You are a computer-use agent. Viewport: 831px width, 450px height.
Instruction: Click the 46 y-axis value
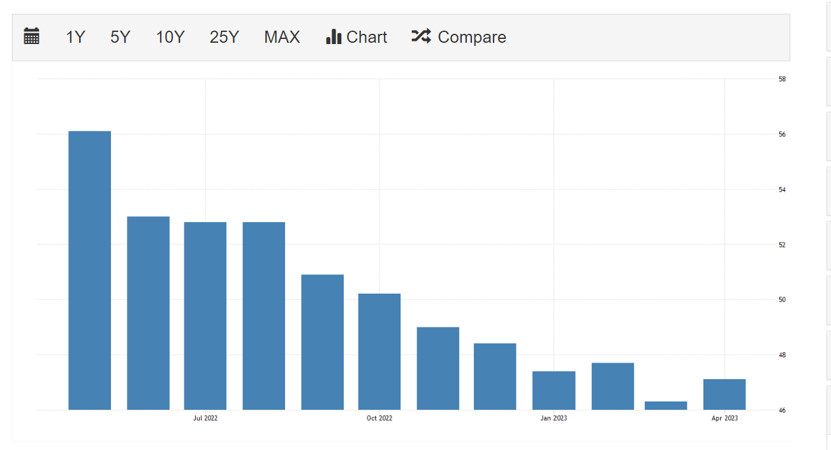pos(782,410)
